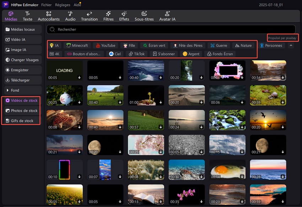Filter videos by Écran vert tag

point(153,45)
